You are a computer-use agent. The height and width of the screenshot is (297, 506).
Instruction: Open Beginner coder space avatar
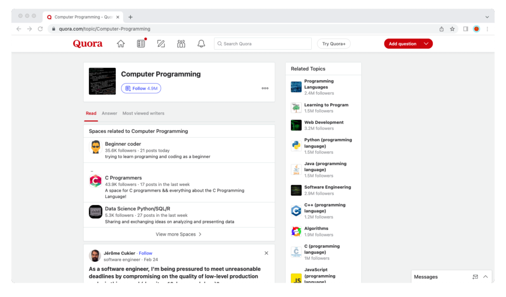(95, 147)
